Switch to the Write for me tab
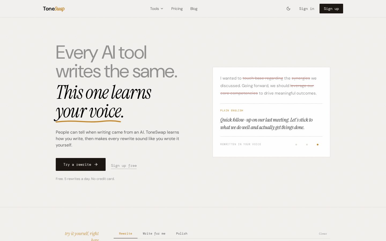The image size is (386, 241). (x=154, y=234)
